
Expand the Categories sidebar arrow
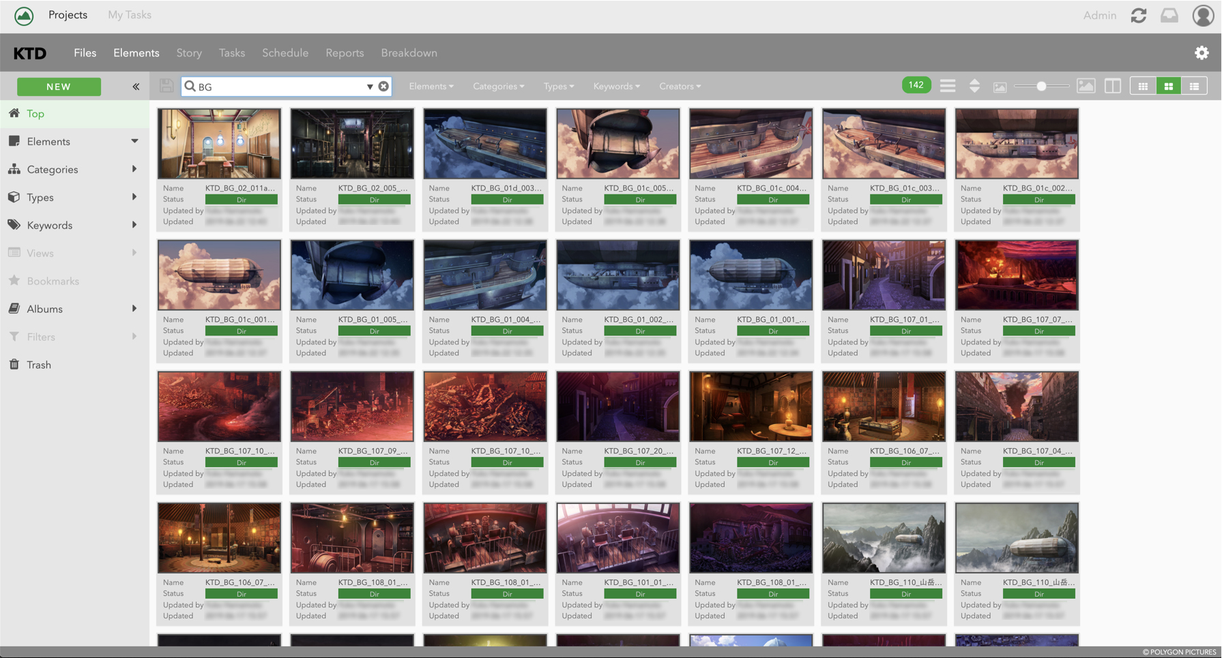(x=134, y=168)
